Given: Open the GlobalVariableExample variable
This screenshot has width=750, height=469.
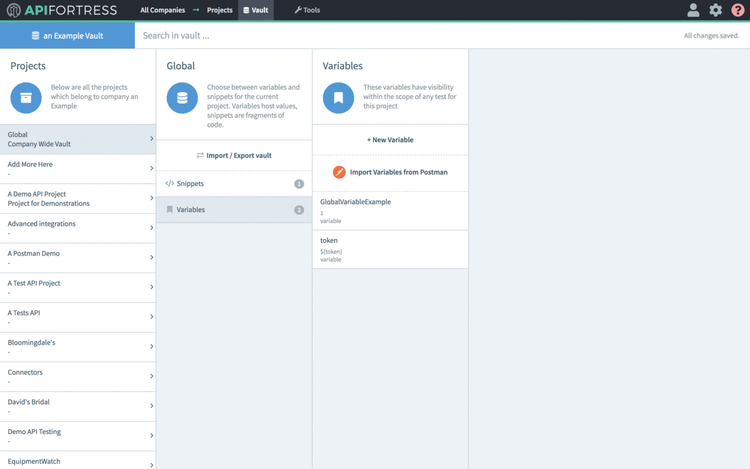Looking at the screenshot, I should (x=390, y=211).
